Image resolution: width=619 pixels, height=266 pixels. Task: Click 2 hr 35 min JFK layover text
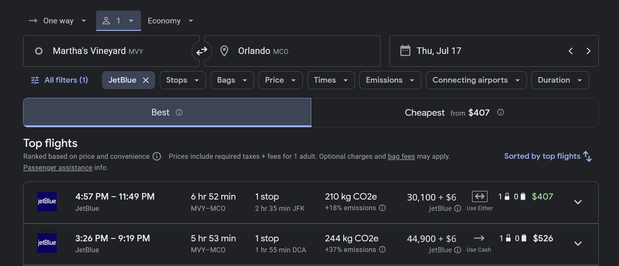pos(280,208)
